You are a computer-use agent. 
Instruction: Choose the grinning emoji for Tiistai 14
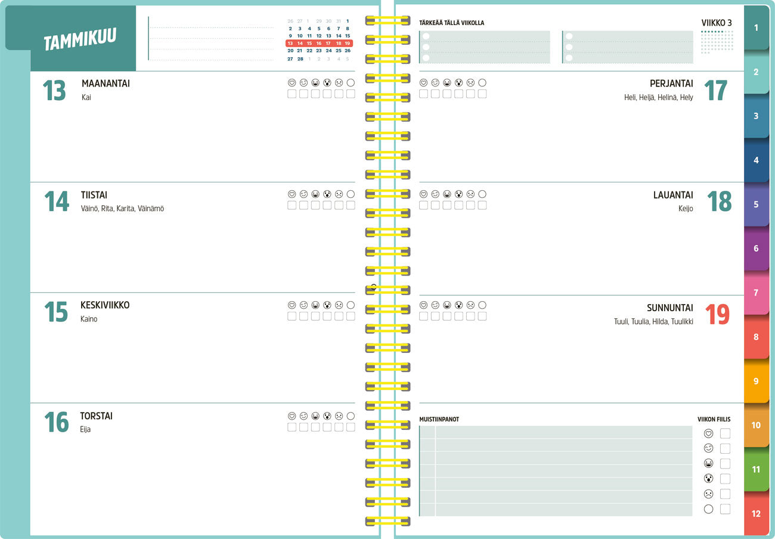point(315,194)
